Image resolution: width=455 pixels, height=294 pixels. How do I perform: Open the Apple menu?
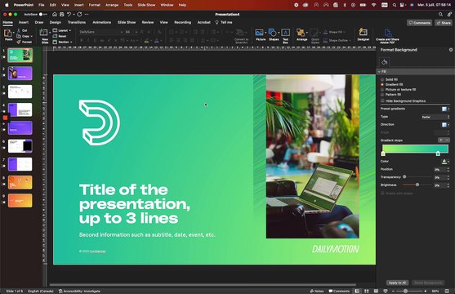pyautogui.click(x=7, y=5)
